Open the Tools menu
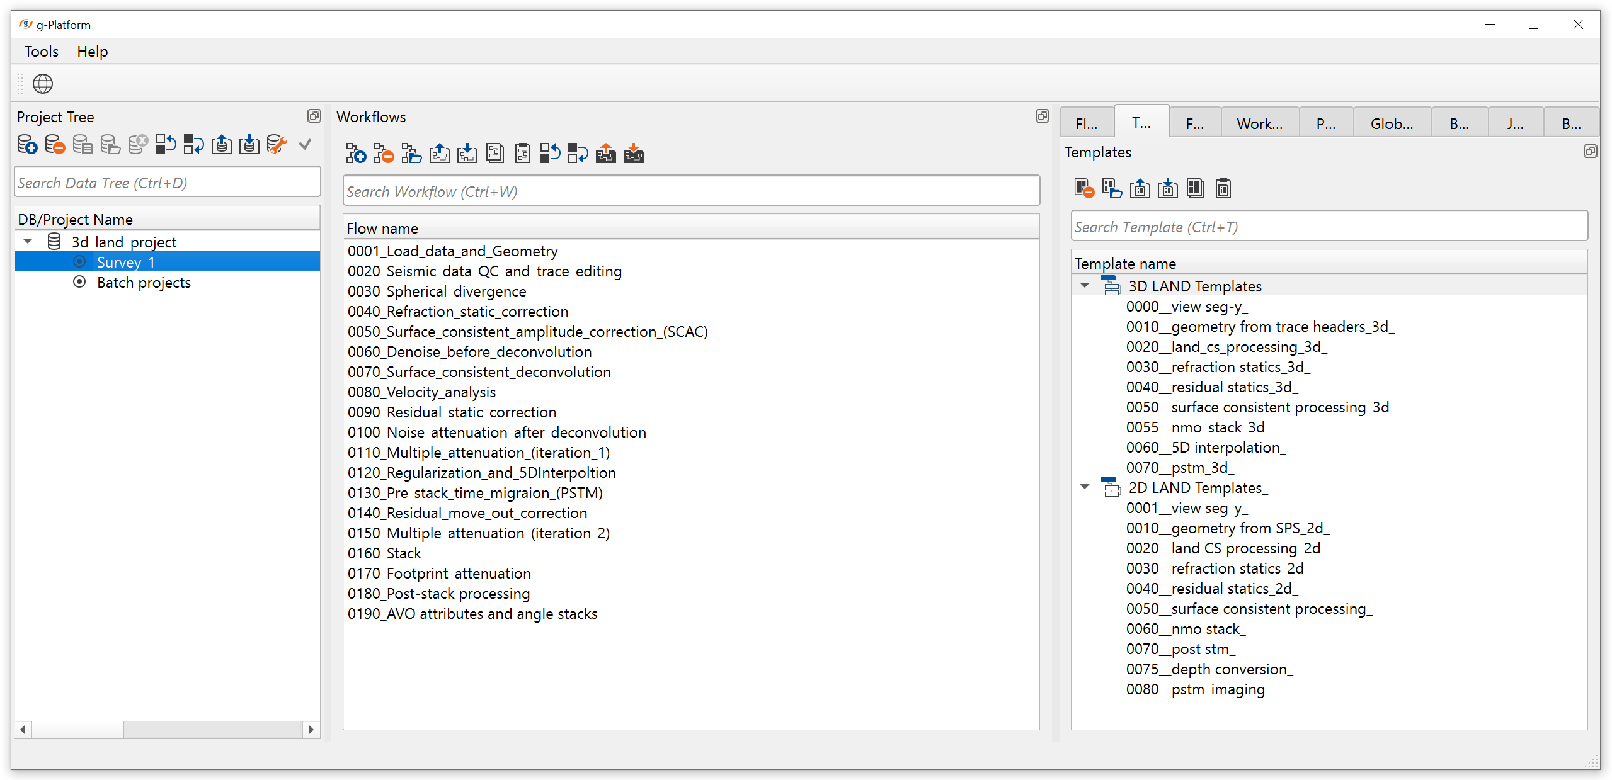Image resolution: width=1612 pixels, height=780 pixels. click(42, 52)
